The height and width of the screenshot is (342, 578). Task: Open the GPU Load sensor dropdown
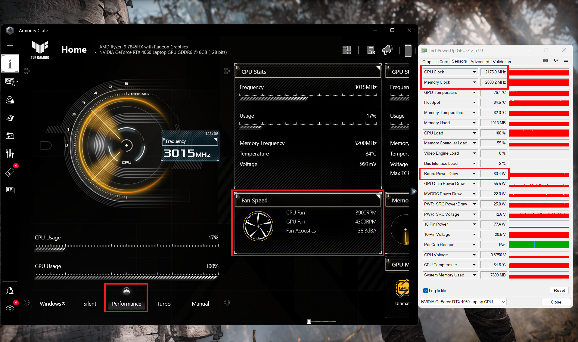pyautogui.click(x=474, y=133)
